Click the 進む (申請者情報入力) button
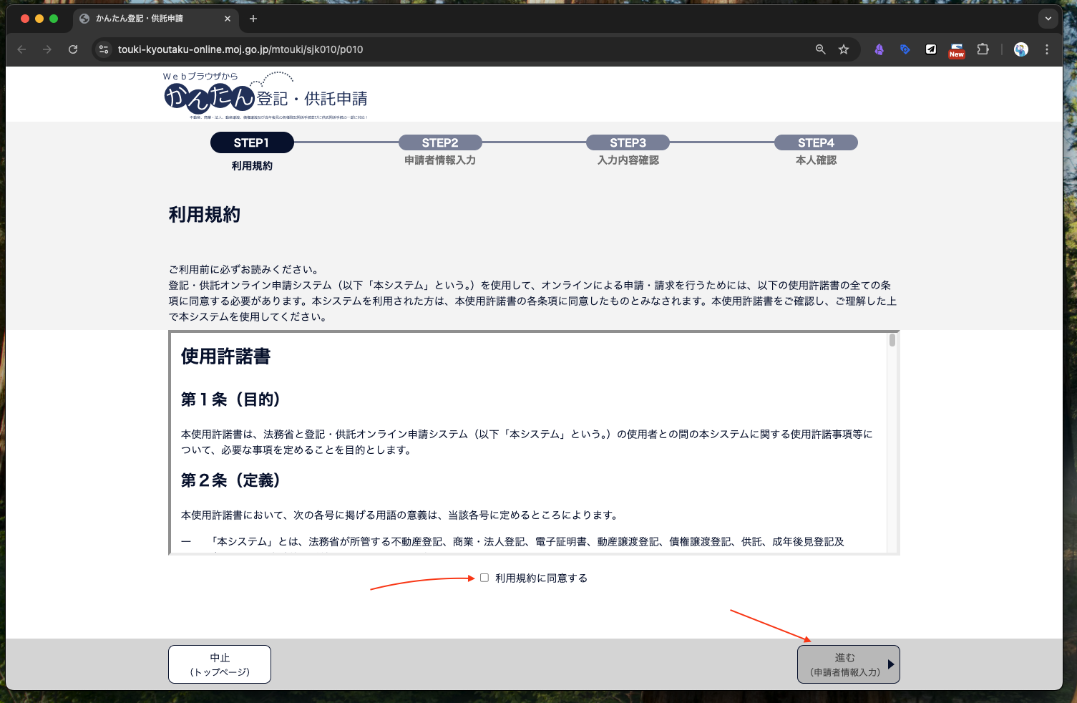 848,664
